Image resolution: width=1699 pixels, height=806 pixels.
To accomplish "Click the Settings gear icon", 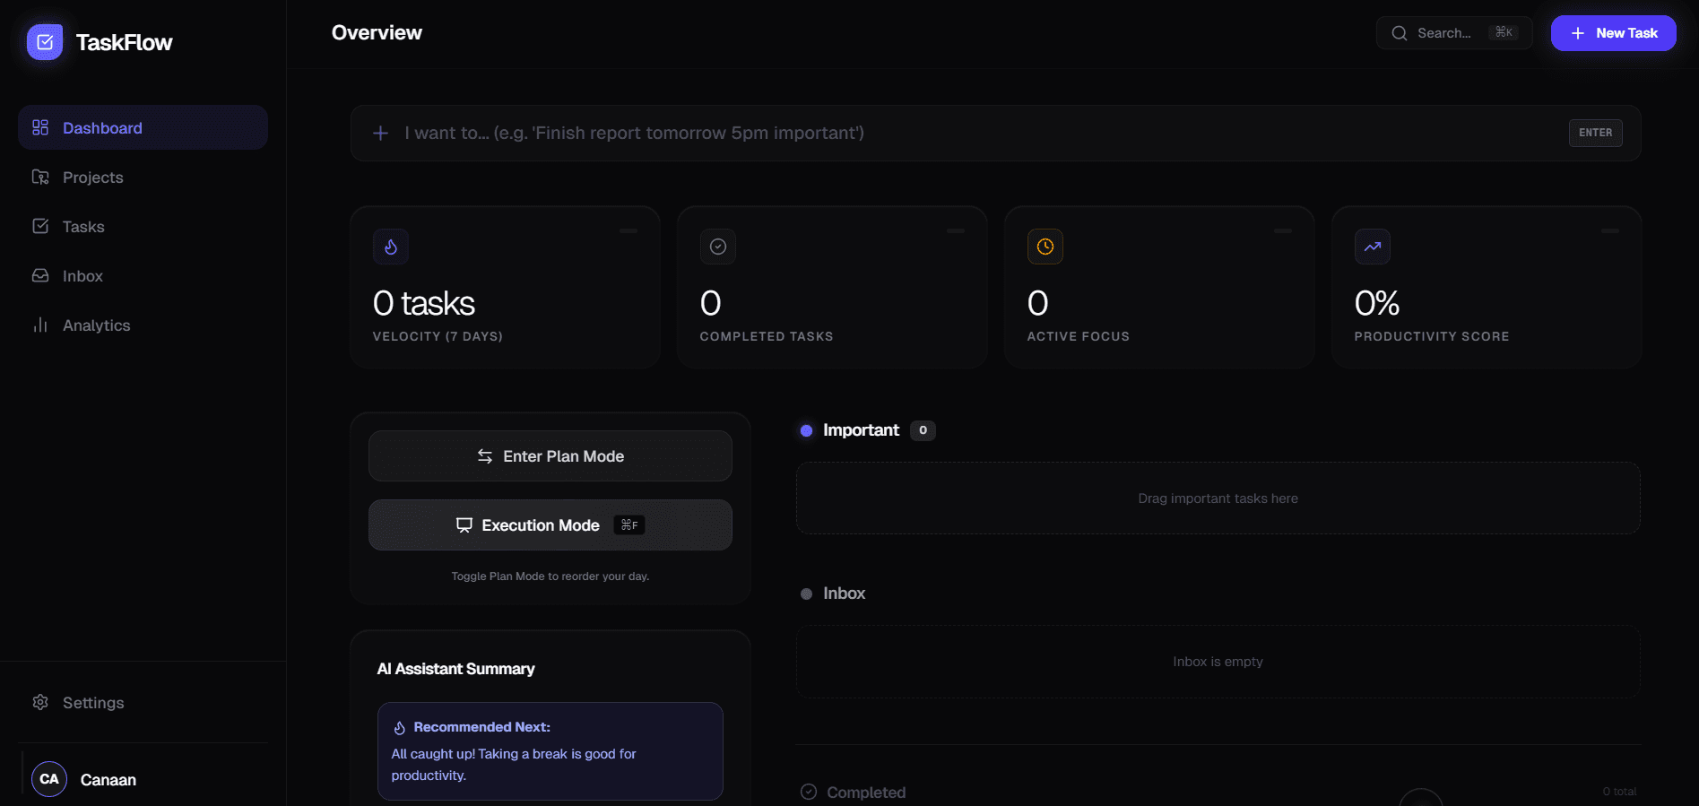I will tap(40, 702).
